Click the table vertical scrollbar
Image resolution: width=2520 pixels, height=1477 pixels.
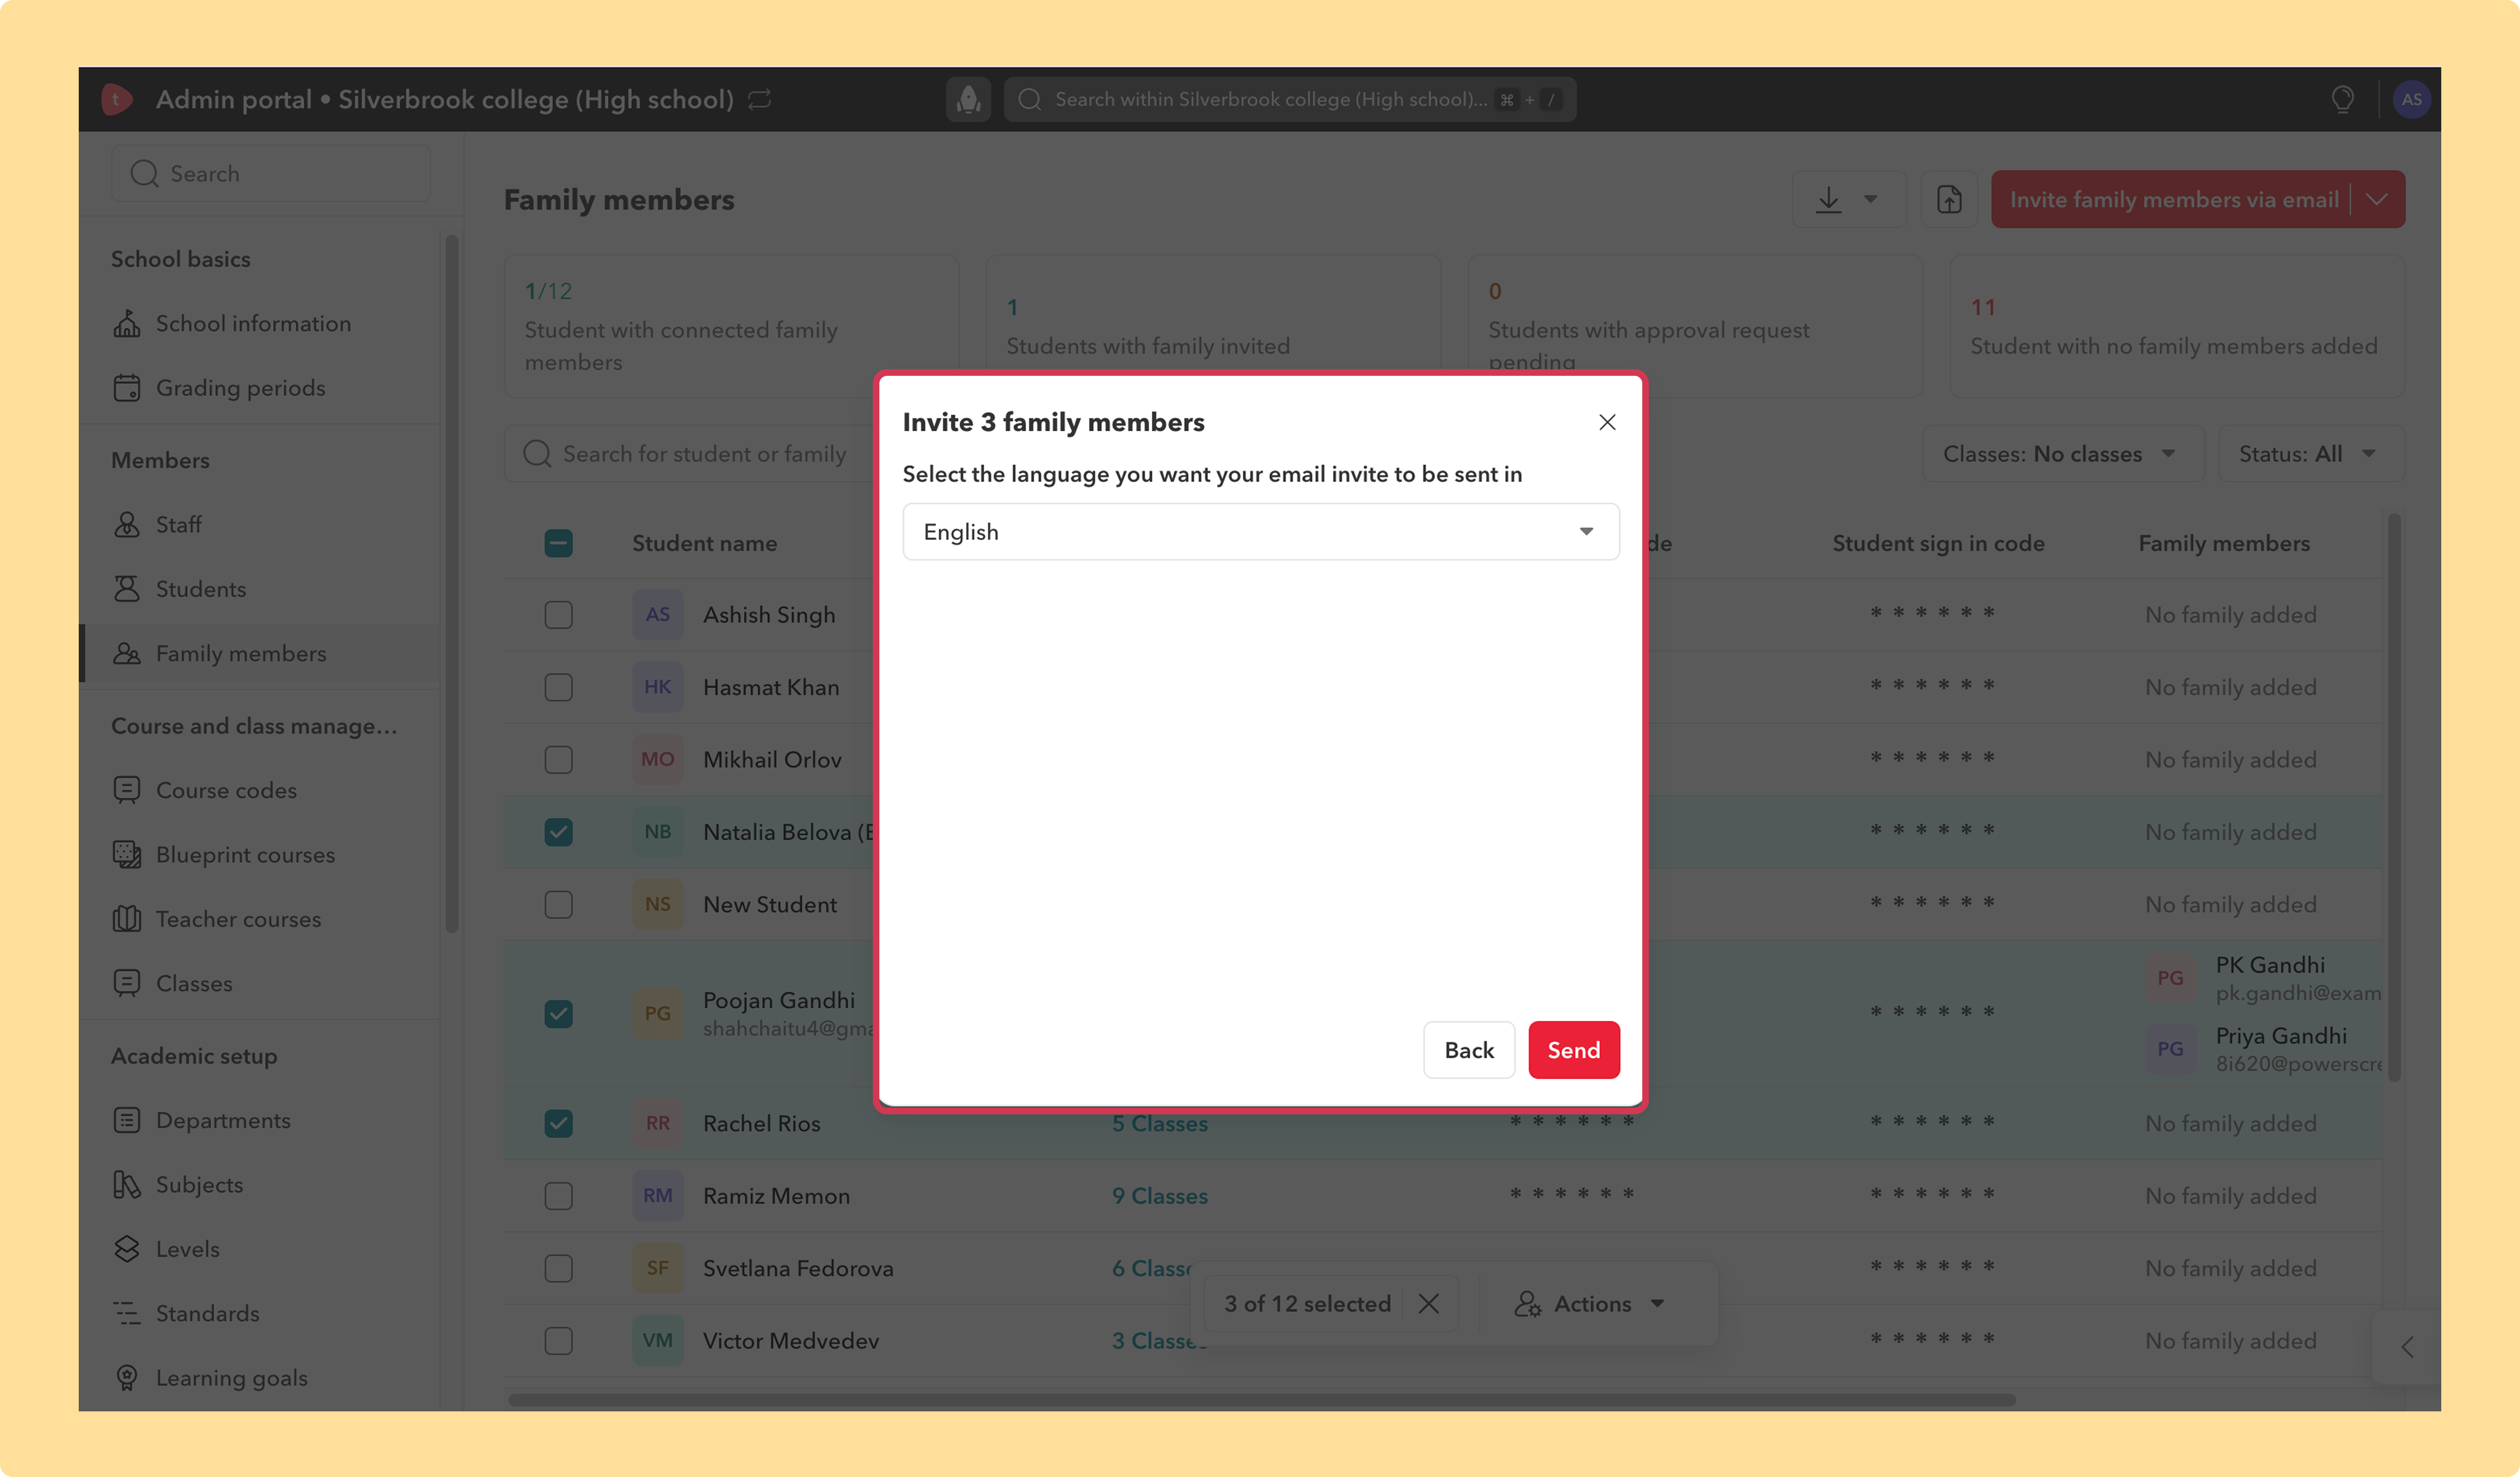[2394, 797]
